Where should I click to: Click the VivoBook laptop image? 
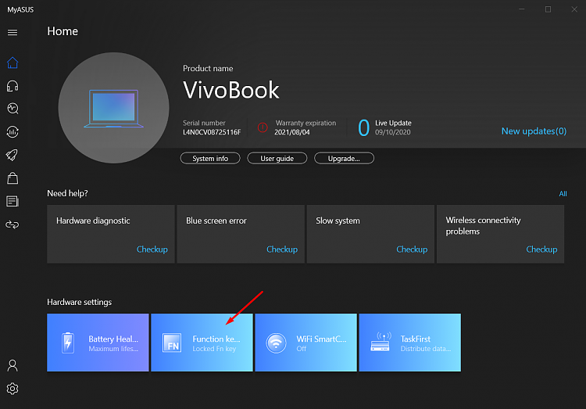[113, 108]
